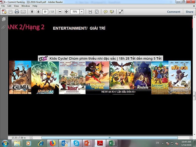Open the File menu

click(x=3, y=6)
